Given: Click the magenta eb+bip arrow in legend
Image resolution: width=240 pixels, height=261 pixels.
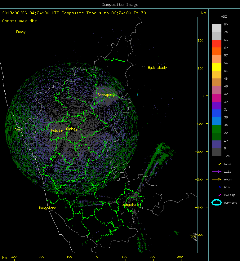Looking at the screenshot, I should pyautogui.click(x=216, y=195).
